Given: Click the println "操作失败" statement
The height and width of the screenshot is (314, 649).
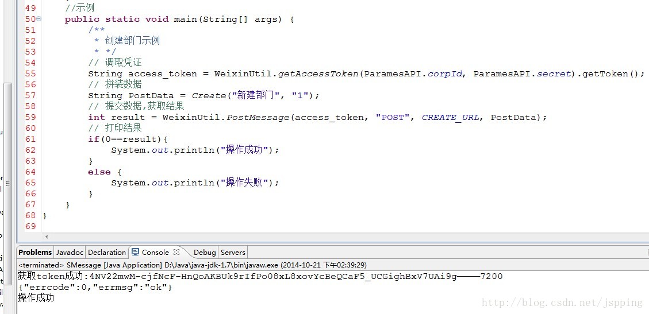Looking at the screenshot, I should click(x=195, y=183).
